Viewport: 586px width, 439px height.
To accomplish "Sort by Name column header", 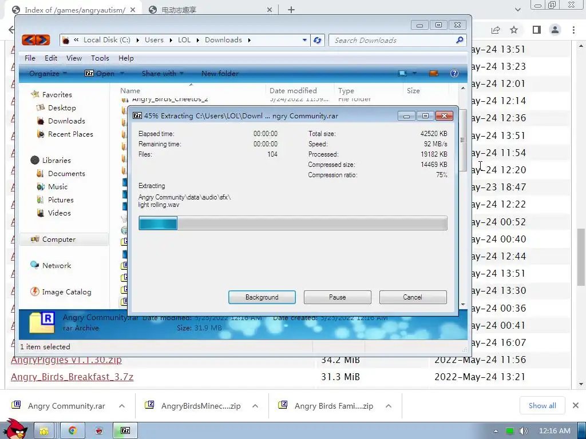I will 130,91.
